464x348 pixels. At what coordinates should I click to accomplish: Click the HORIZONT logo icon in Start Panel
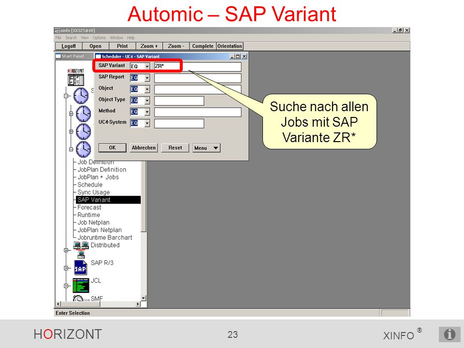pyautogui.click(x=76, y=77)
